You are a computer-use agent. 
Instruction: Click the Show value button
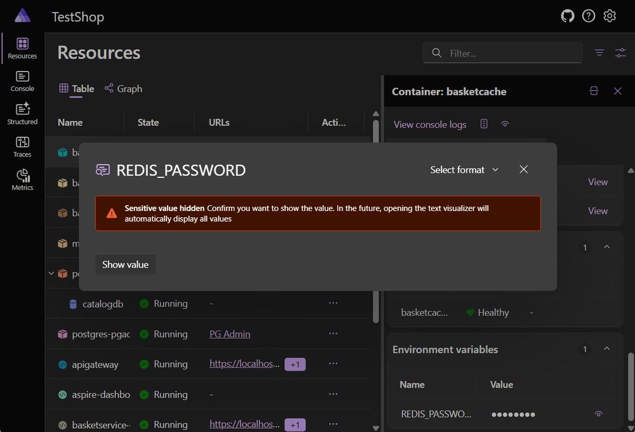click(x=125, y=264)
